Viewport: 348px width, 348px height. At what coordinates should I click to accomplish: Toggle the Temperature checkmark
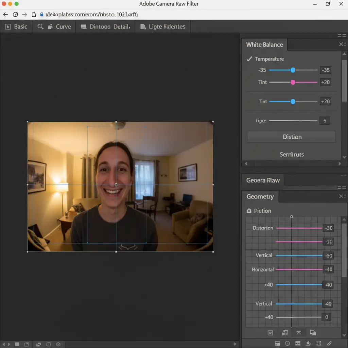click(x=249, y=59)
